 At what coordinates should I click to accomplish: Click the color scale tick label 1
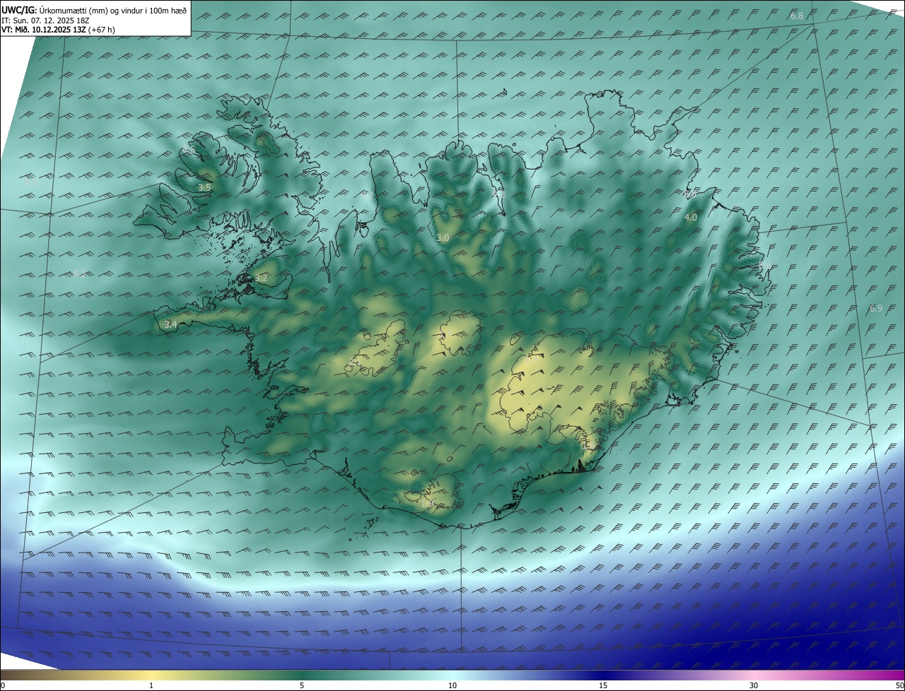tap(151, 686)
